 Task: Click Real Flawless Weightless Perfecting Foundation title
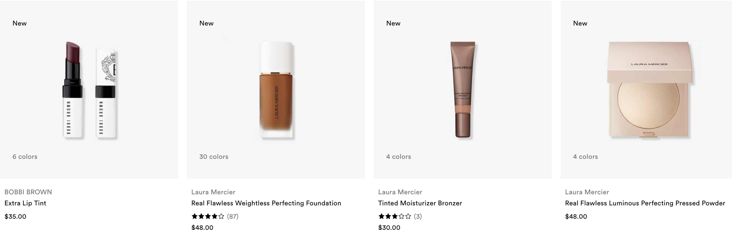coord(266,203)
